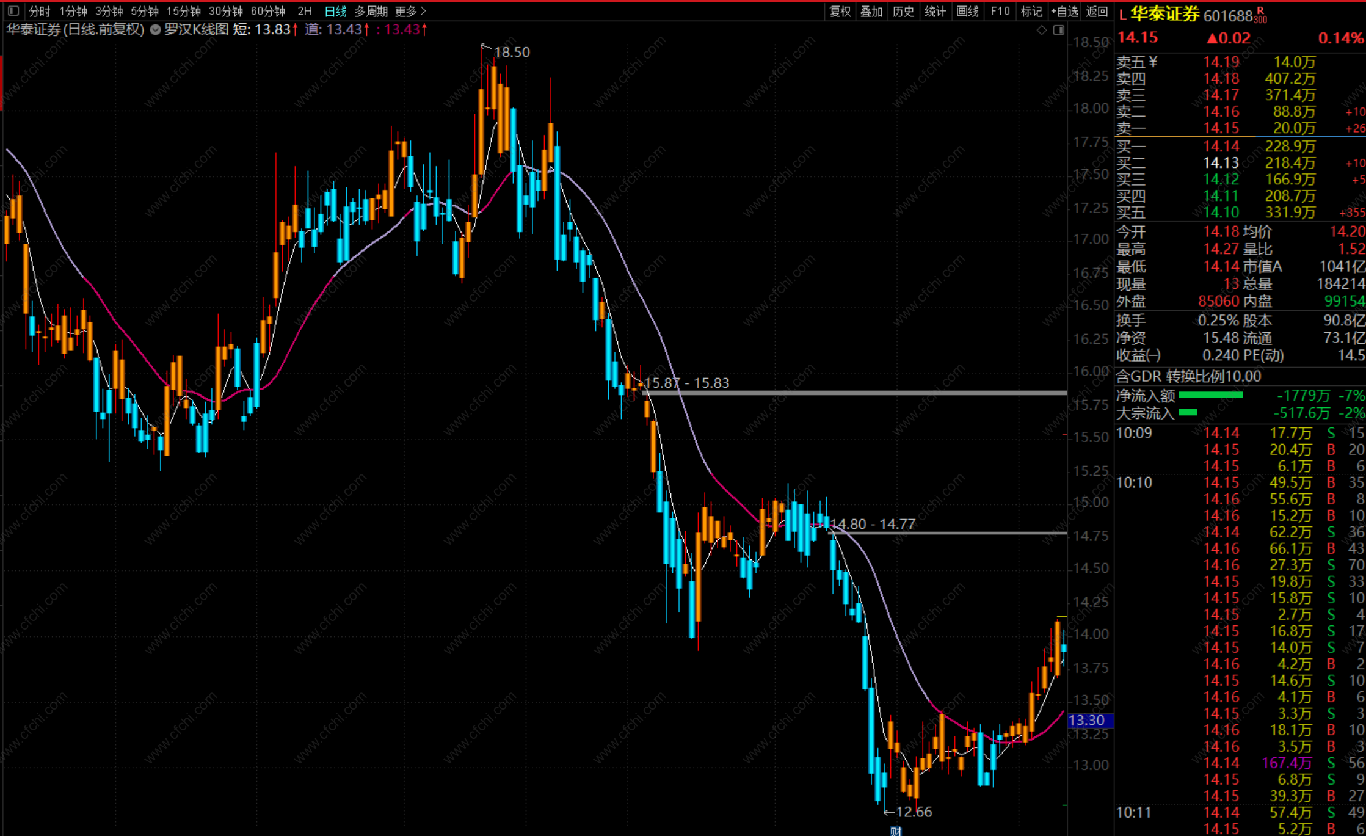Switch to the 分时 intraday view
Screen dimensions: 1366x836
40,11
